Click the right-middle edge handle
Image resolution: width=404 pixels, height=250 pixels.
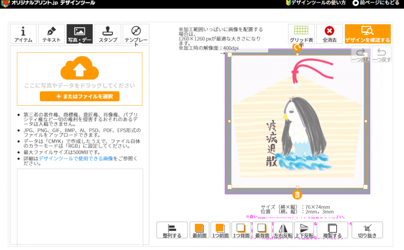[x=366, y=121]
